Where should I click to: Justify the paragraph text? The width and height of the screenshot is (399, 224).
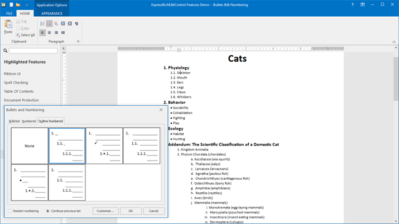click(x=63, y=32)
